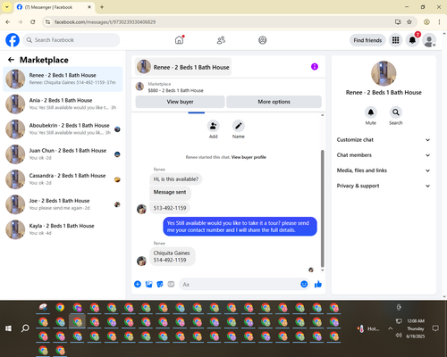Screen dimensions: 447x357
Task: Focus the Search Facebook field
Action: pos(72,40)
